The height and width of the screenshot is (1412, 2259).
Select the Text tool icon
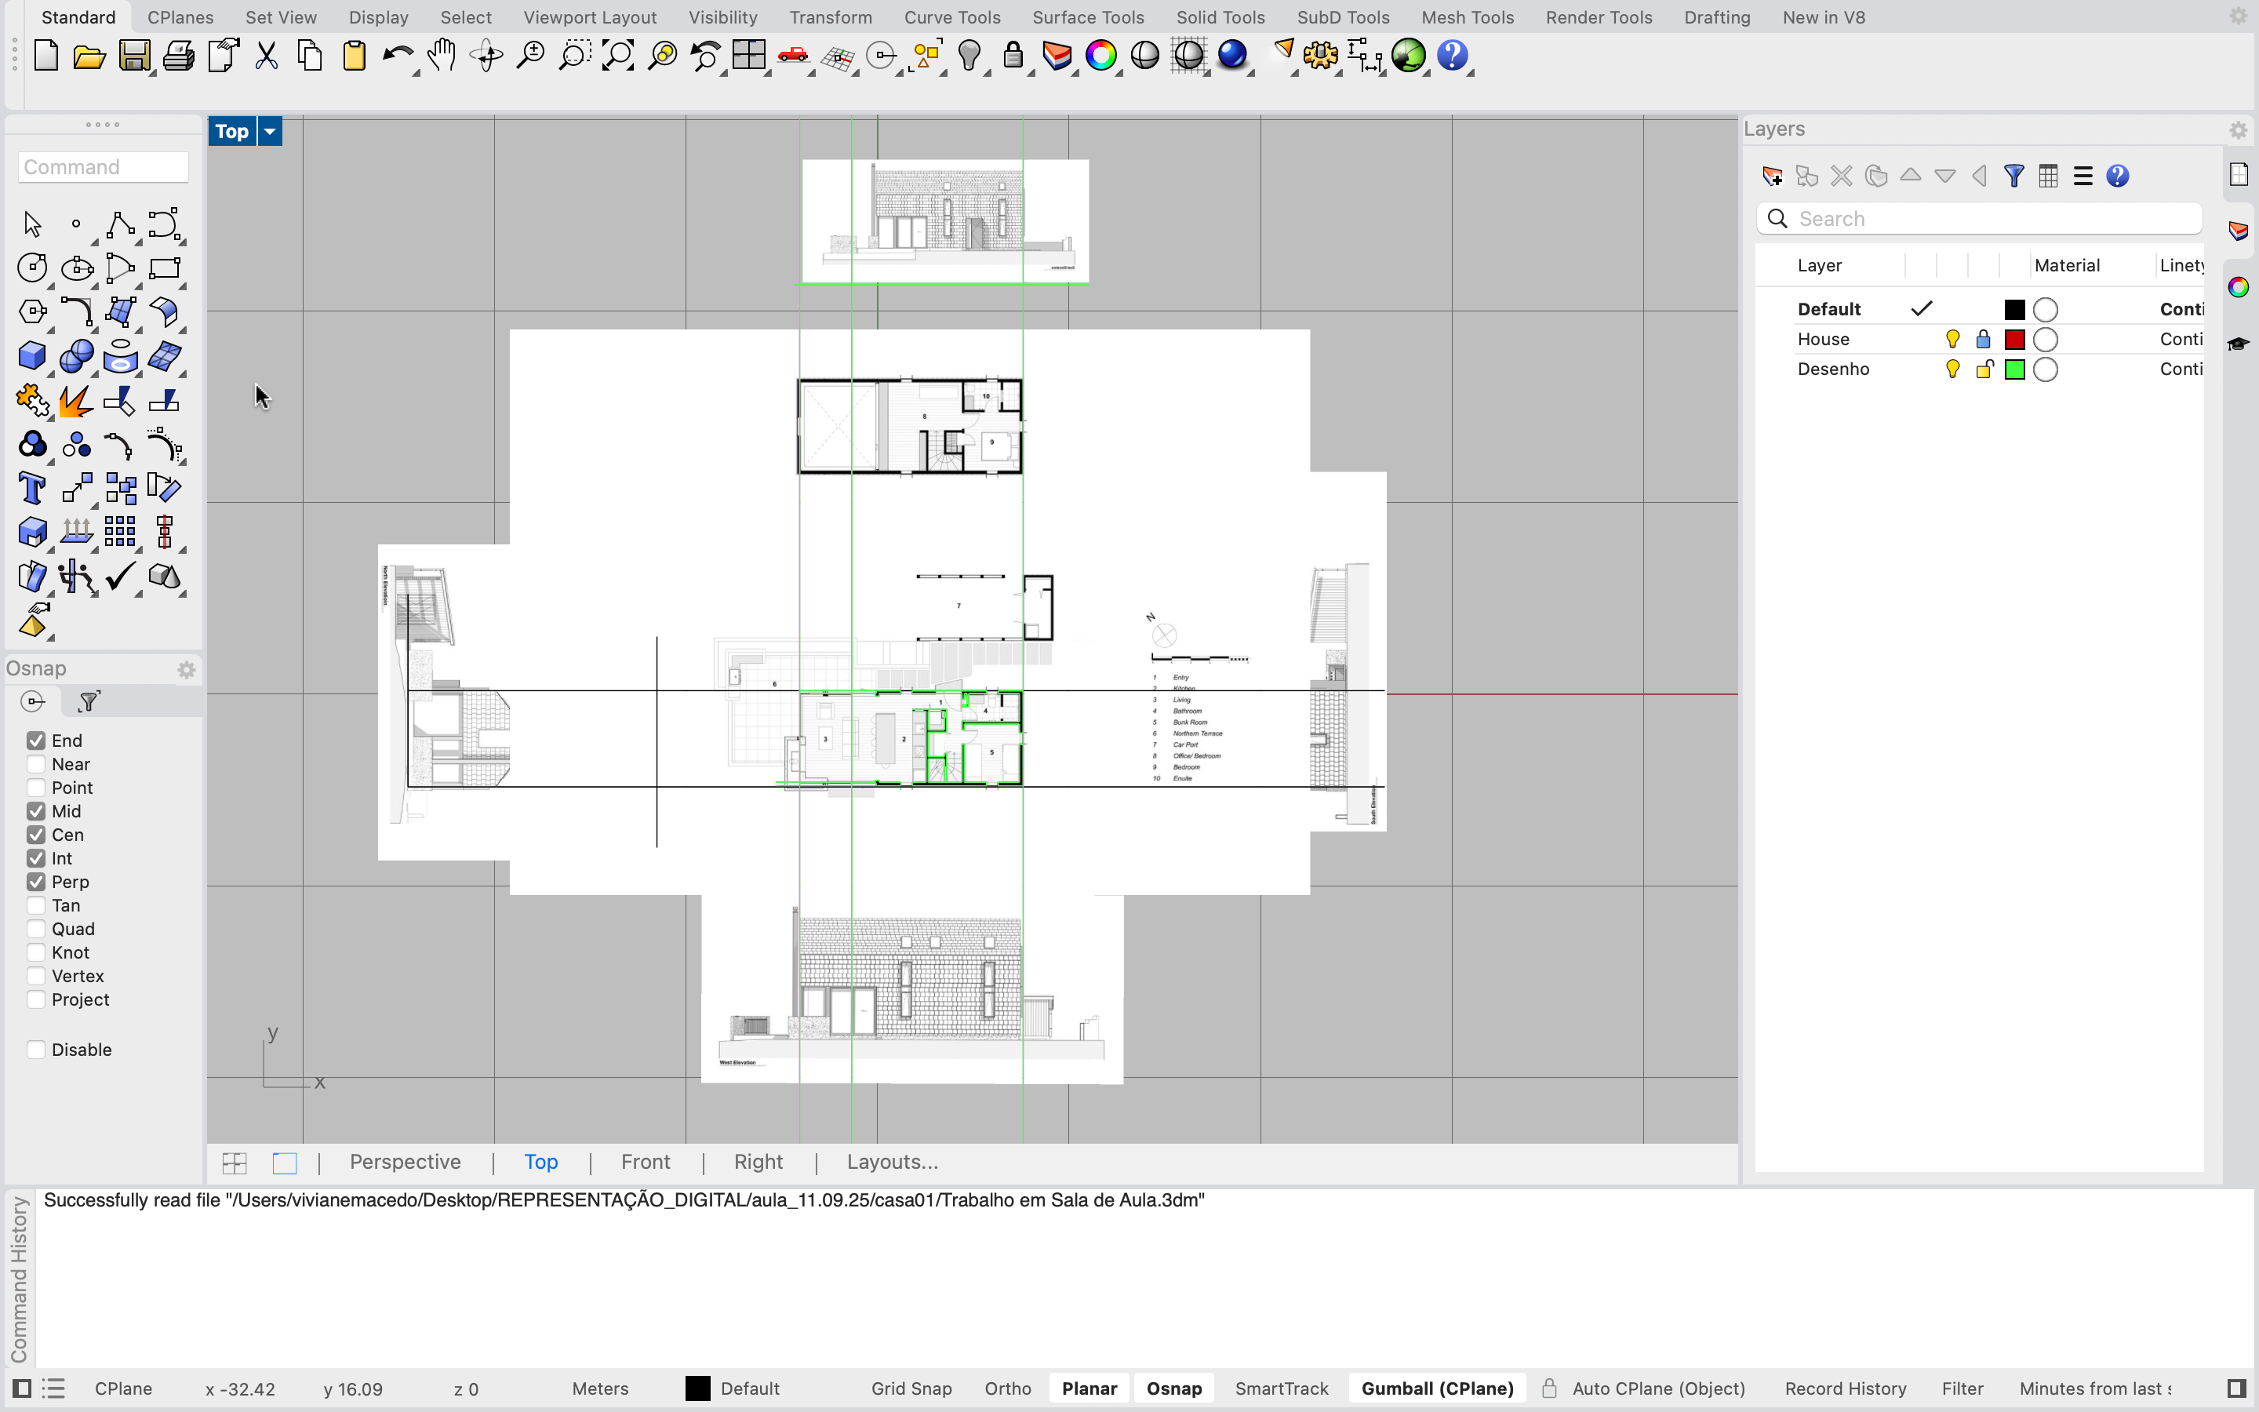pos(31,489)
